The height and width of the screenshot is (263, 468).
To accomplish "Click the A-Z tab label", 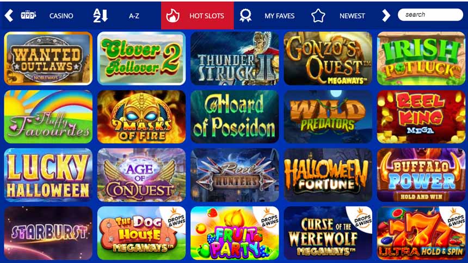I will coord(134,16).
